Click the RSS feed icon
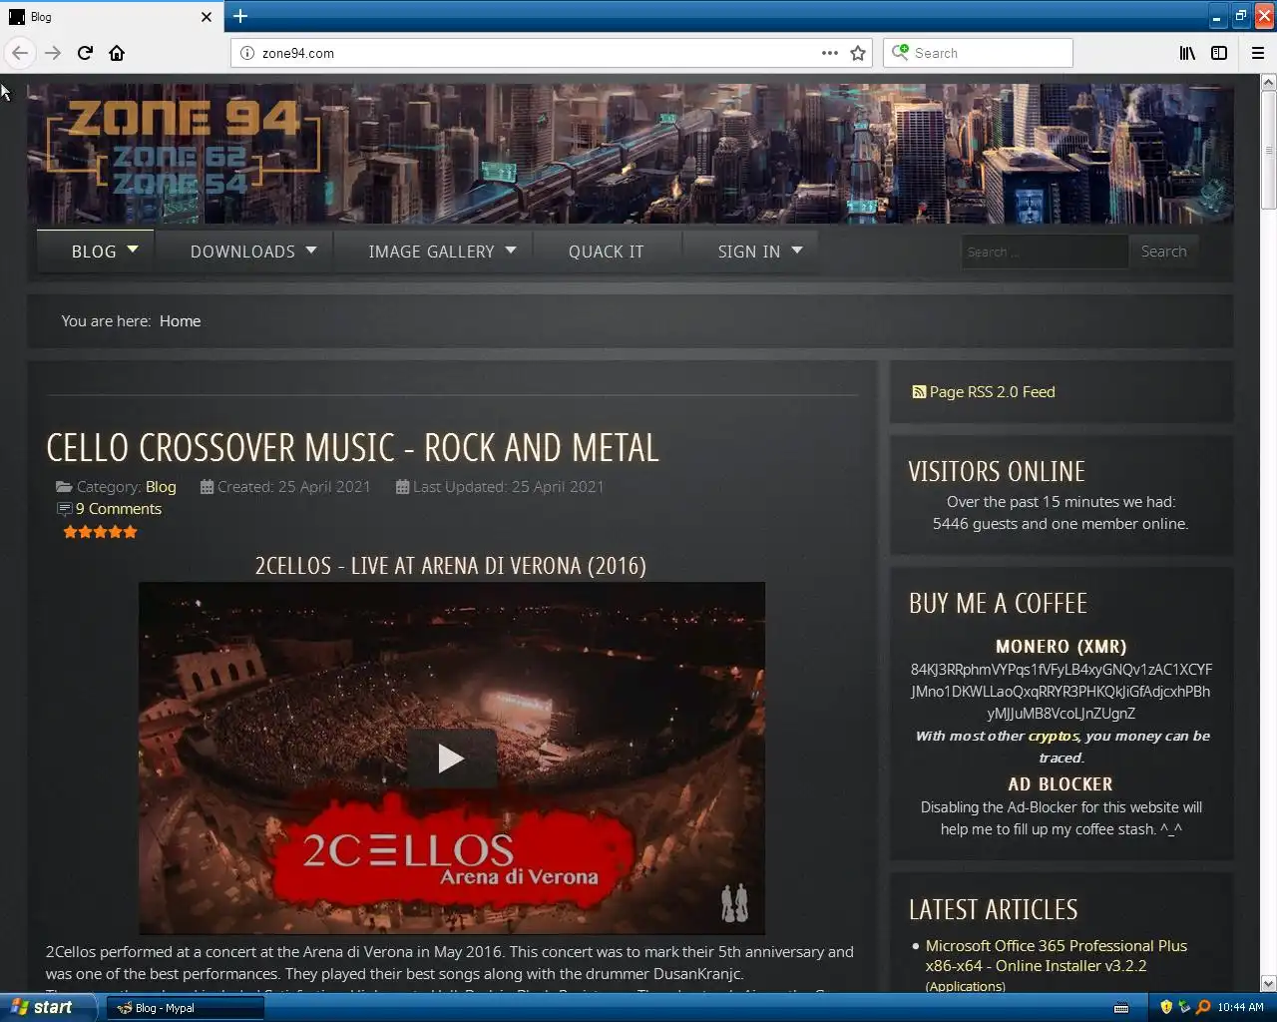This screenshot has width=1277, height=1022. [919, 392]
